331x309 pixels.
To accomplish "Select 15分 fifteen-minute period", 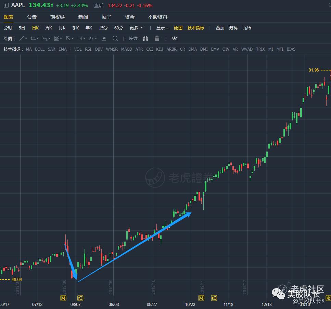I will pos(103,28).
